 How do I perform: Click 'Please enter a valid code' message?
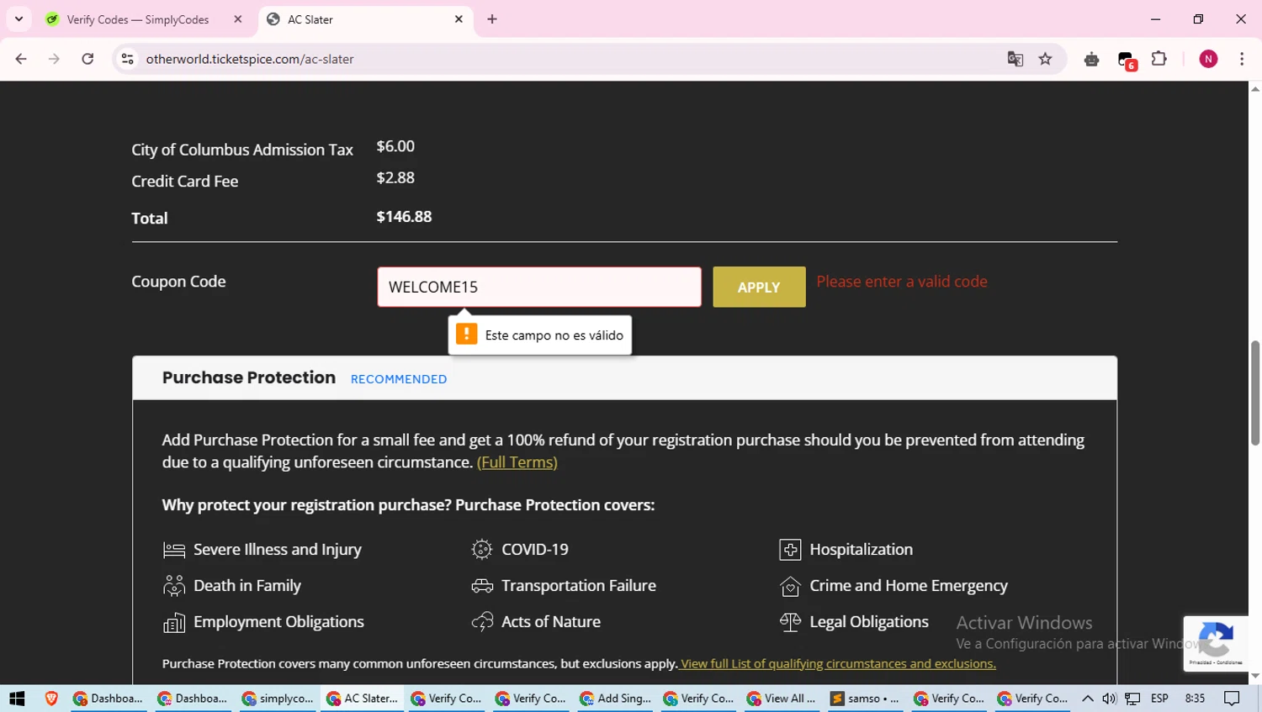coord(902,282)
